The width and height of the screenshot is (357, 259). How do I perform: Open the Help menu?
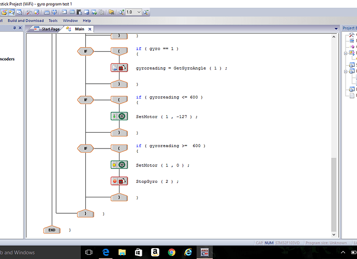87,21
